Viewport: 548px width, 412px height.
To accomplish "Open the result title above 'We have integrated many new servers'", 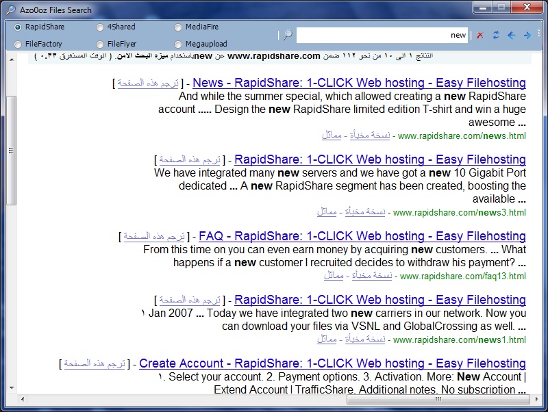I will click(x=380, y=159).
